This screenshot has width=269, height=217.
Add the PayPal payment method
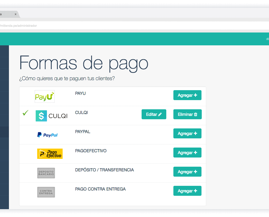(x=187, y=133)
